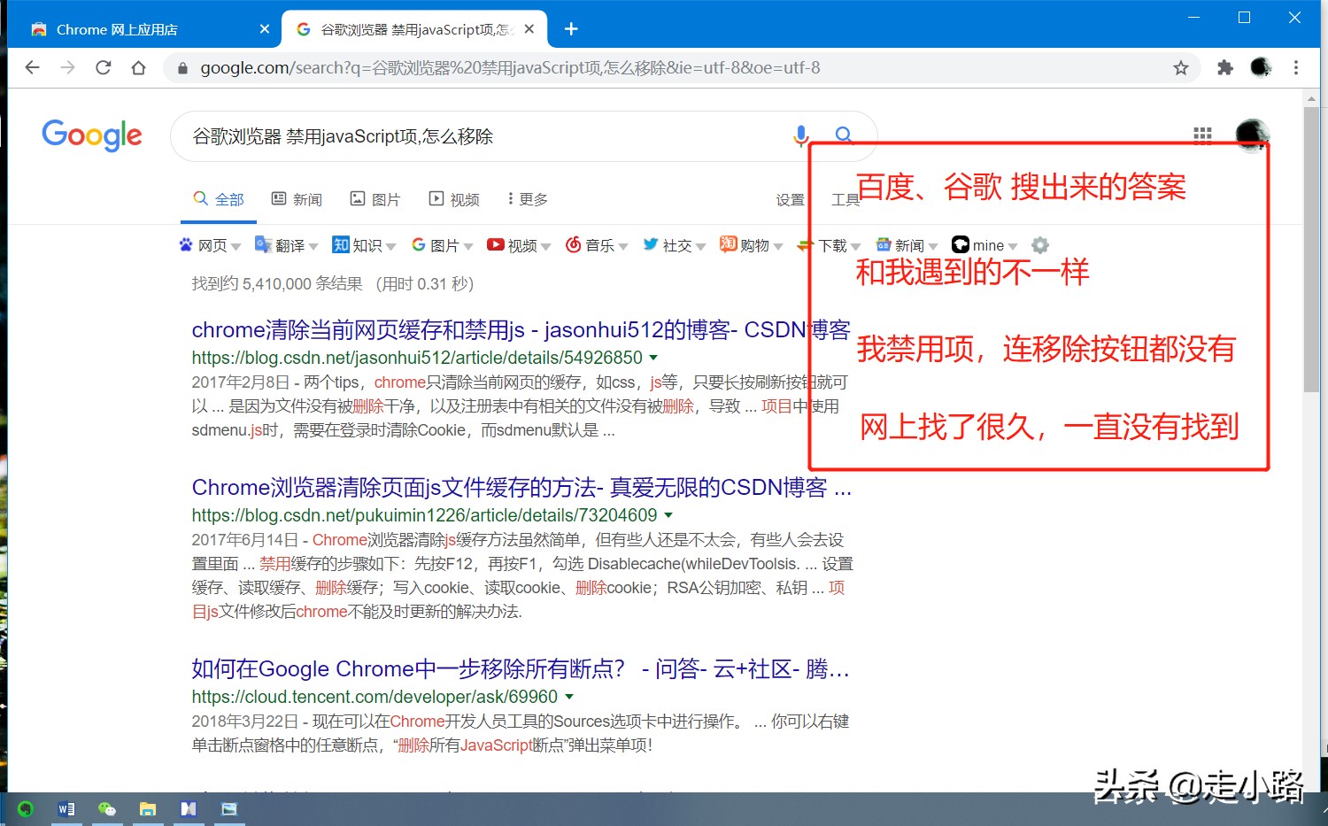Click the Twitter 社交 shortcut icon
Image resolution: width=1328 pixels, height=826 pixels.
coord(649,244)
